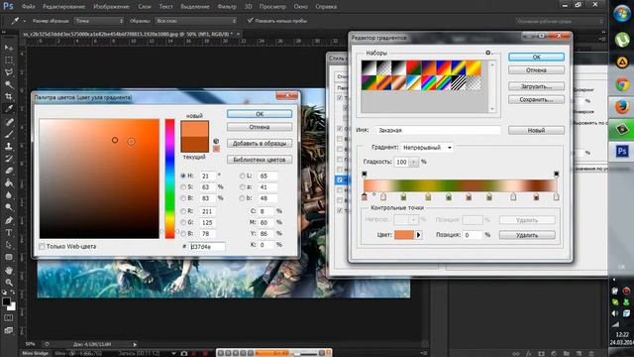Viewport: 634px width, 357px height.
Task: Open the 'Гладкость' percentage arrow
Action: [414, 162]
